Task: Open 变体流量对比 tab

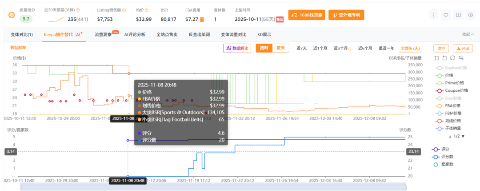Action: pyautogui.click(x=234, y=35)
